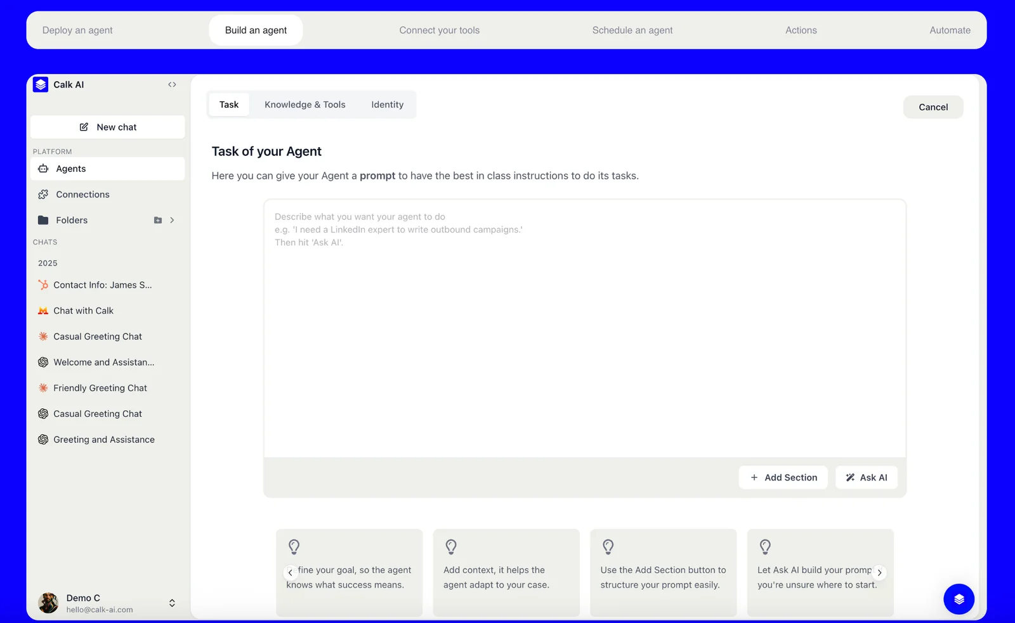This screenshot has height=623, width=1015.
Task: Select the Identity tab
Action: 387,105
